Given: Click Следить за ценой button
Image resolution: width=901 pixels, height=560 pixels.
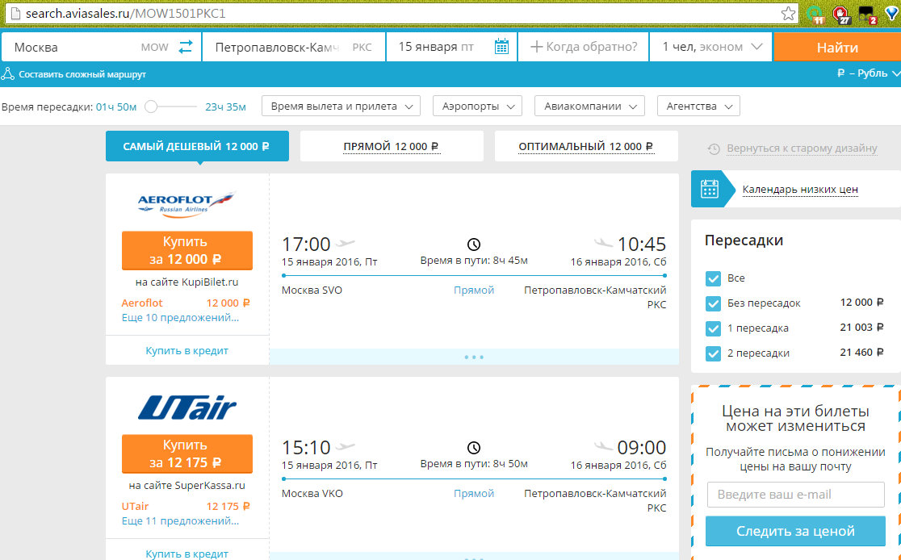Looking at the screenshot, I should (795, 531).
